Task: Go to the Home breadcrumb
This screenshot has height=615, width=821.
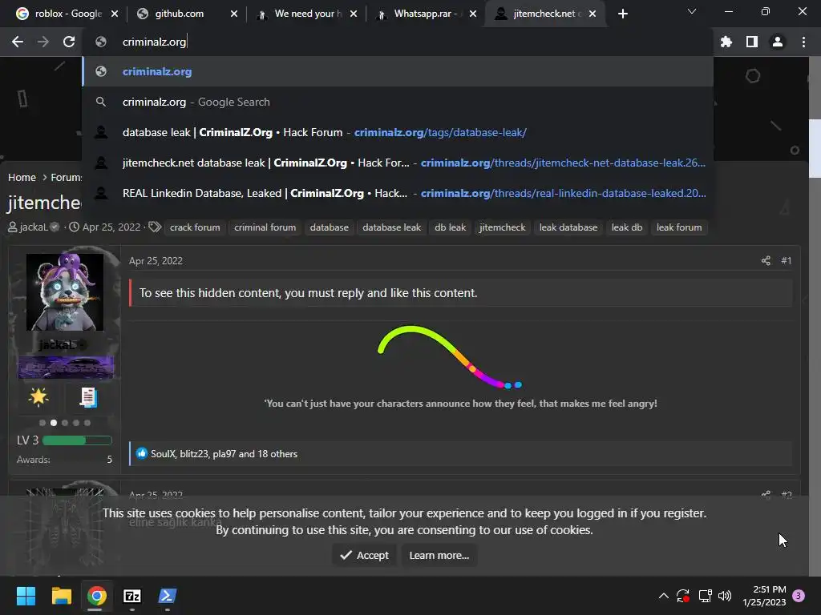Action: click(22, 177)
